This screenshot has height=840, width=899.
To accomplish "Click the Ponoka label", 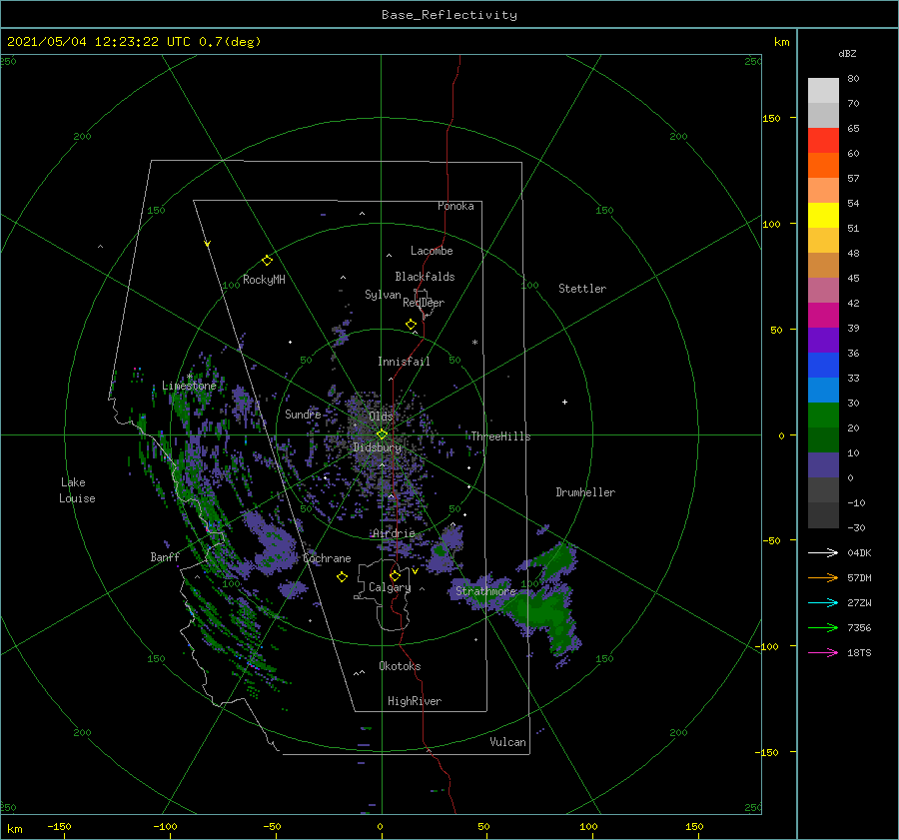I will pos(455,206).
